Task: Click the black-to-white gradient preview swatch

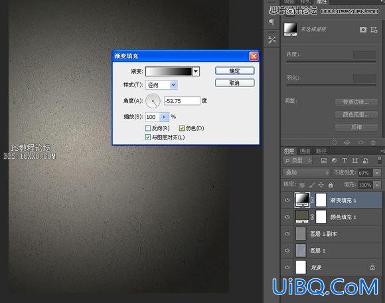Action: click(169, 72)
